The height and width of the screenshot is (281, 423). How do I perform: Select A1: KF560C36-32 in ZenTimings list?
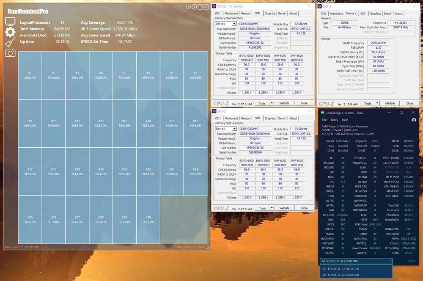[356, 269]
